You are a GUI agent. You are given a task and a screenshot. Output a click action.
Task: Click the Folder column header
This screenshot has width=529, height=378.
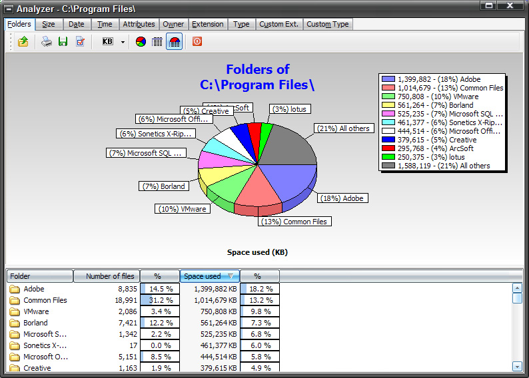coord(39,276)
